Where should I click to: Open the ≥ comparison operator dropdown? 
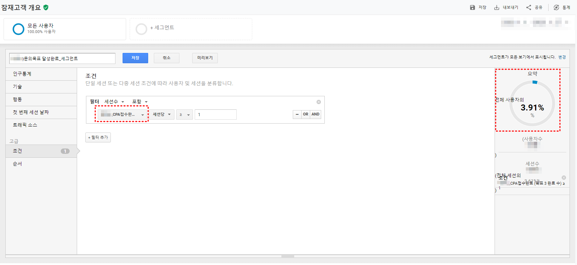point(185,114)
